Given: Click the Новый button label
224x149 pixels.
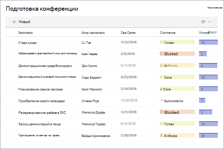Looking at the screenshot, I should [x=24, y=22].
